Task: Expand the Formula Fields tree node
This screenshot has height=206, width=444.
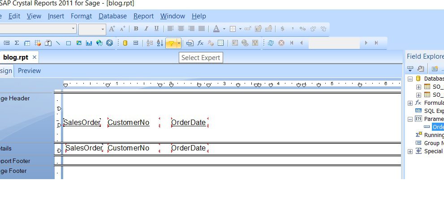Action: [410, 103]
